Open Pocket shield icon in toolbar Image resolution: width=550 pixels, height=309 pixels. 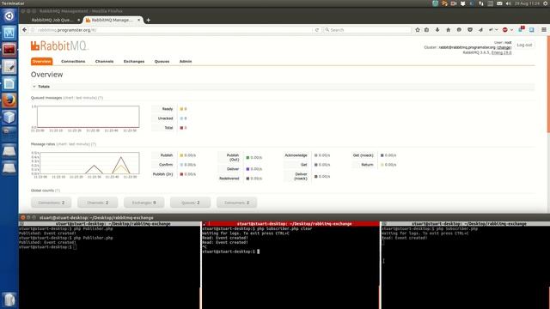(x=470, y=30)
